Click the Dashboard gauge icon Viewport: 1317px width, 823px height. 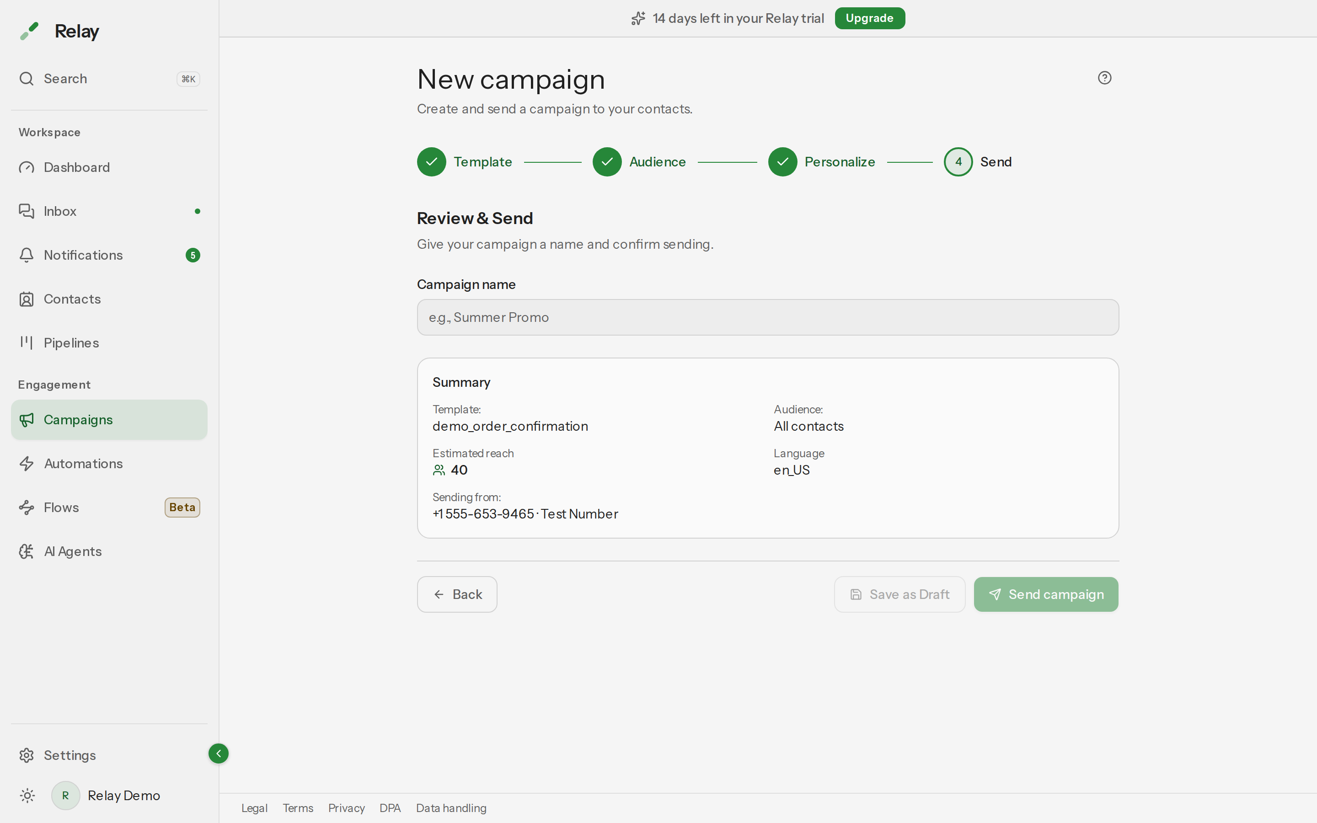coord(27,167)
